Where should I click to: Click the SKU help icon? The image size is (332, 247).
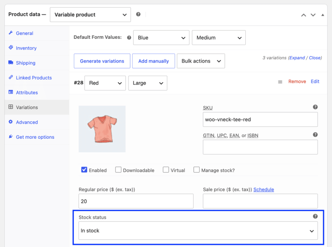point(315,107)
